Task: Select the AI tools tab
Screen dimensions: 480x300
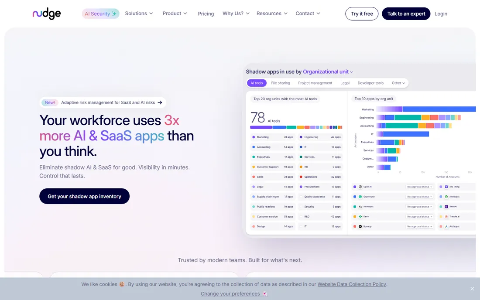Action: tap(257, 83)
